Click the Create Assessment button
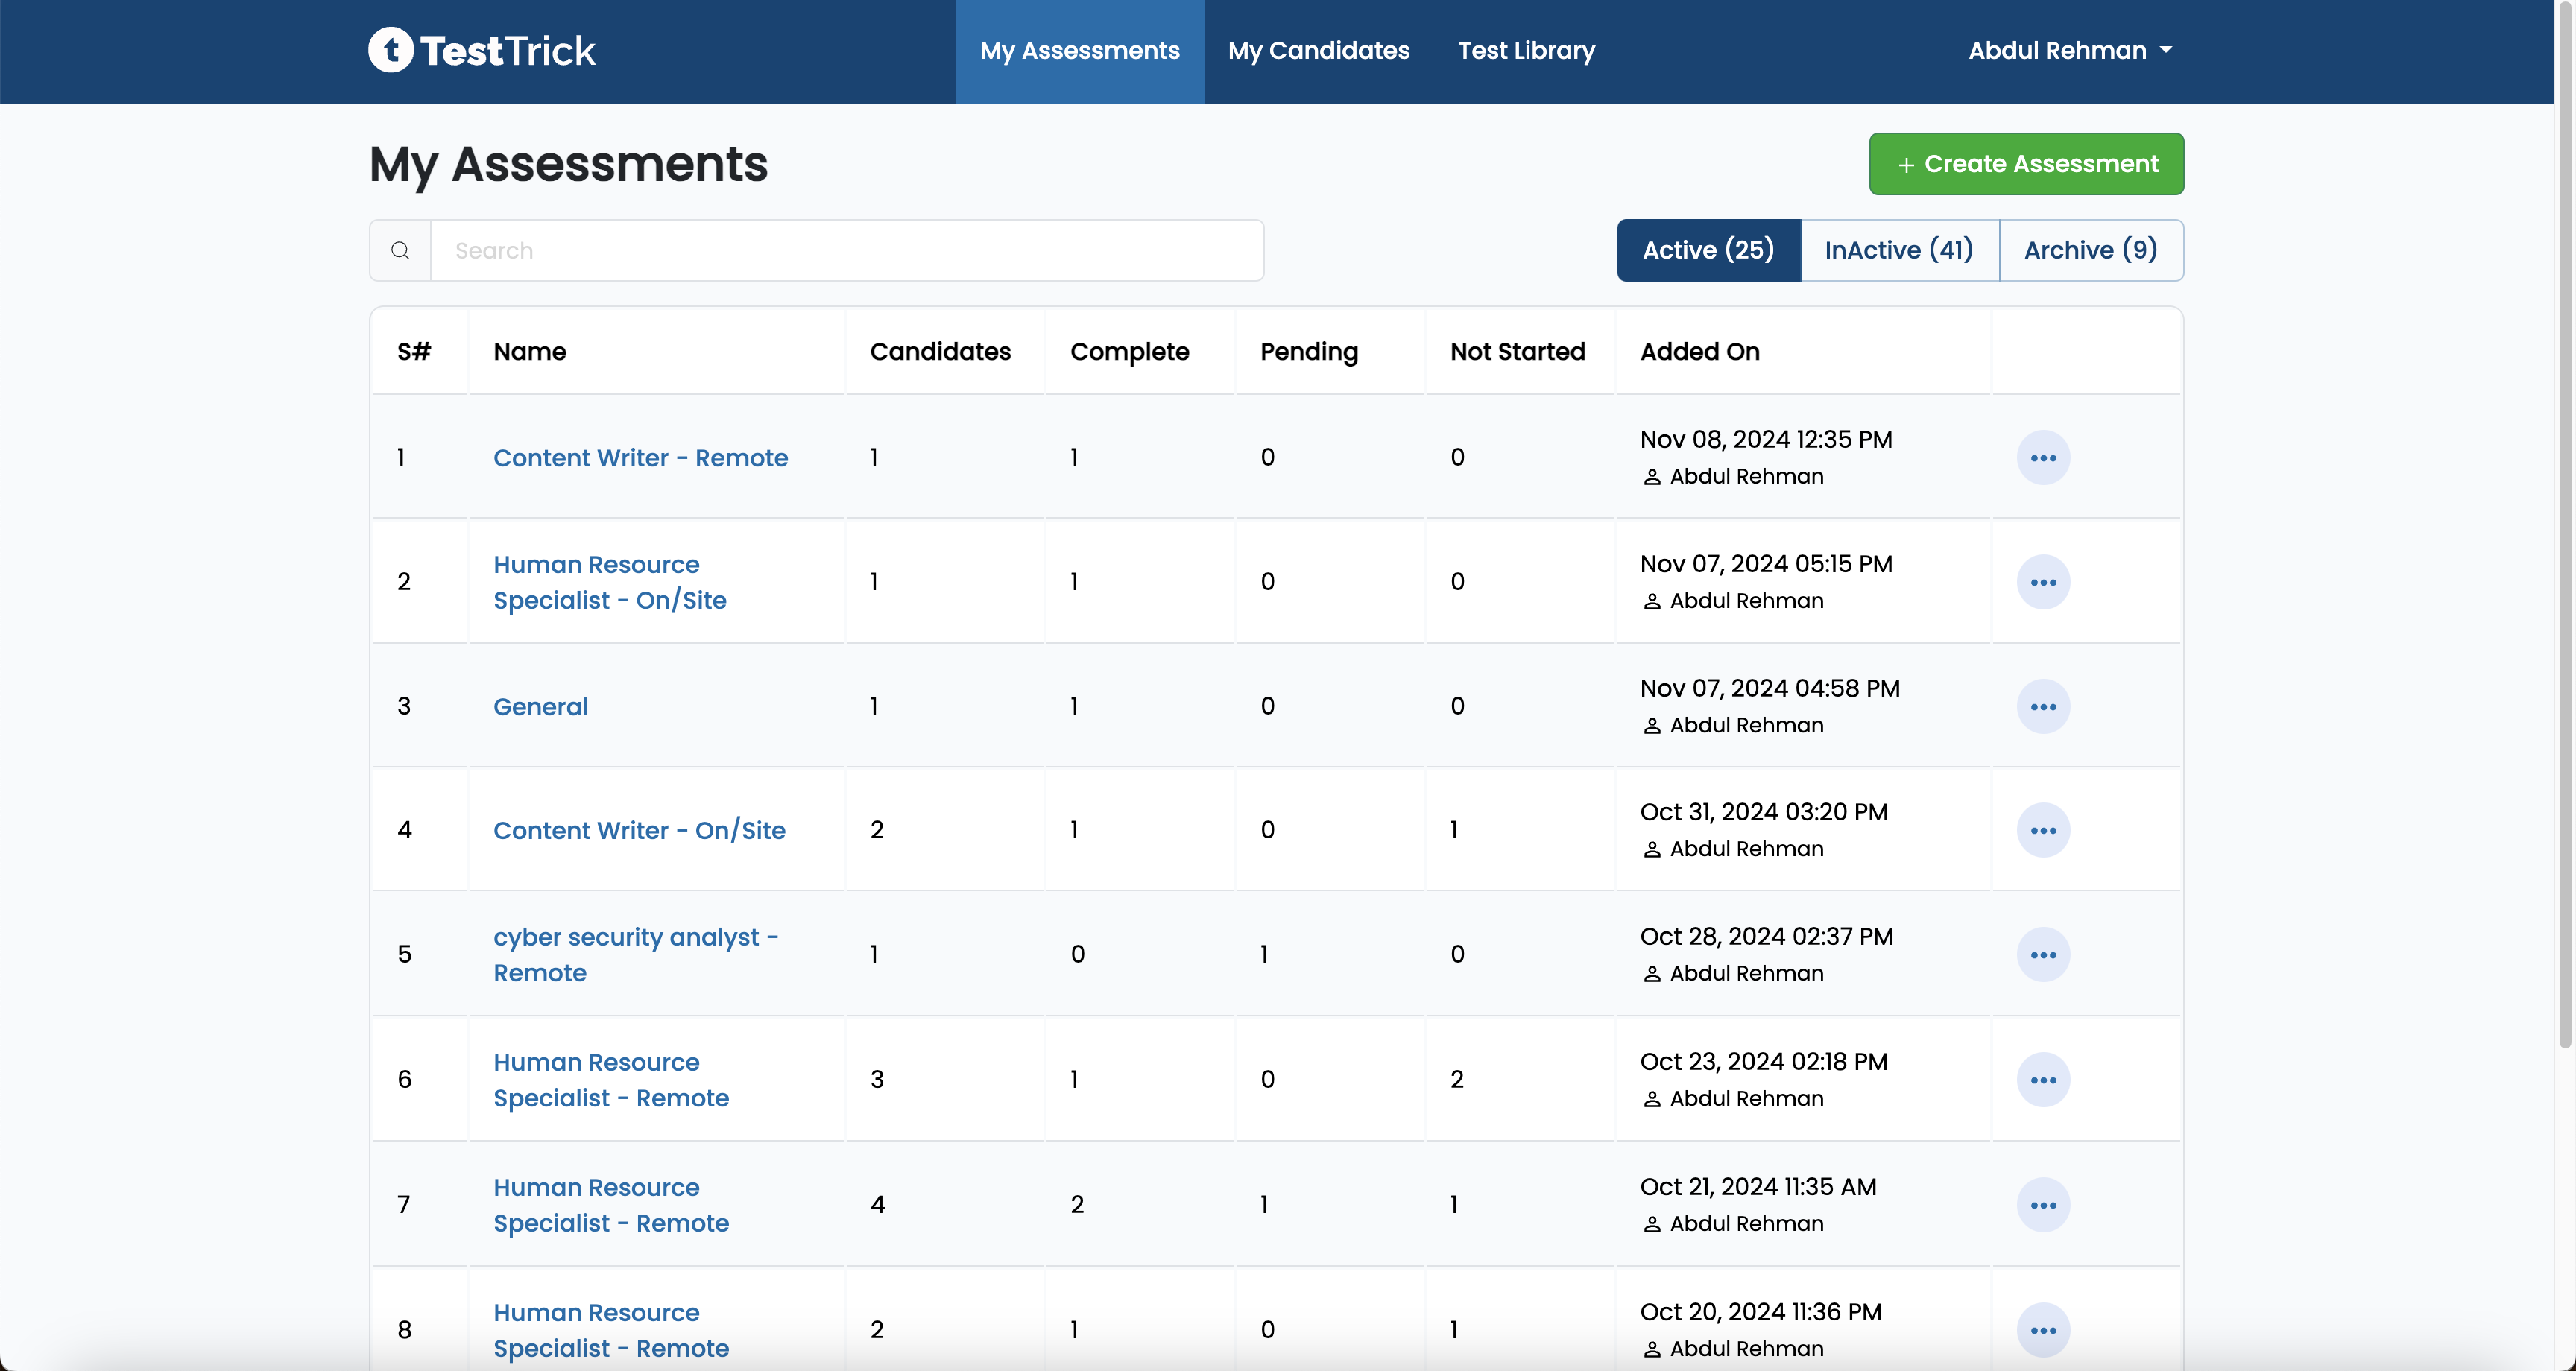The image size is (2576, 1371). pos(2026,164)
